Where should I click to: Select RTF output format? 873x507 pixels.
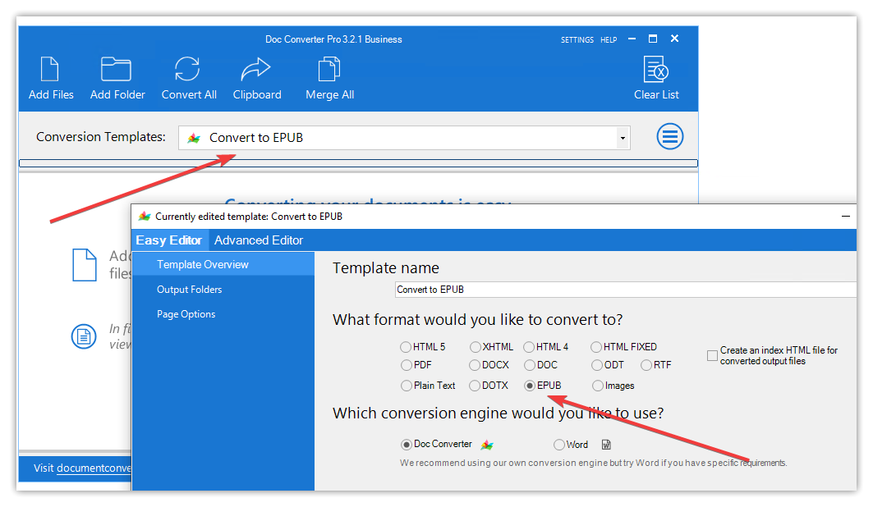coord(646,365)
